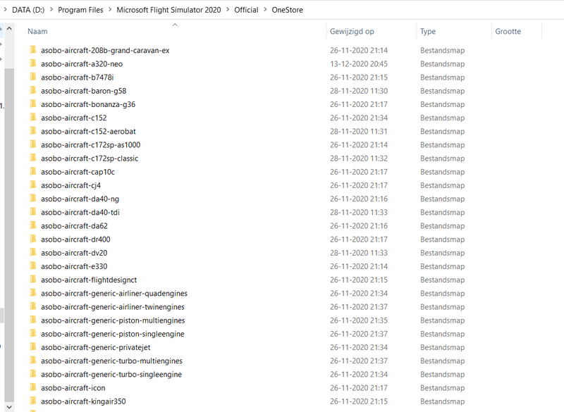Image resolution: width=564 pixels, height=412 pixels.
Task: Expand dropdown chevron after DATA (D:) breadcrumb
Action: pos(51,10)
